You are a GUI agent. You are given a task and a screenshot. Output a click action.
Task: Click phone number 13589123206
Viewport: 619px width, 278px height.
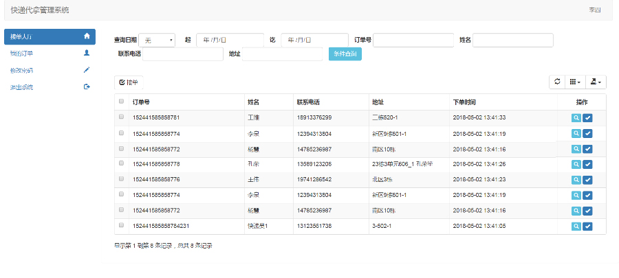[314, 164]
